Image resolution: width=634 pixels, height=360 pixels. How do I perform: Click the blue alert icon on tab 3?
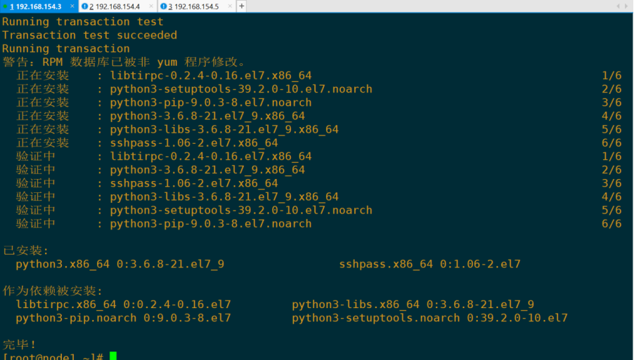163,6
